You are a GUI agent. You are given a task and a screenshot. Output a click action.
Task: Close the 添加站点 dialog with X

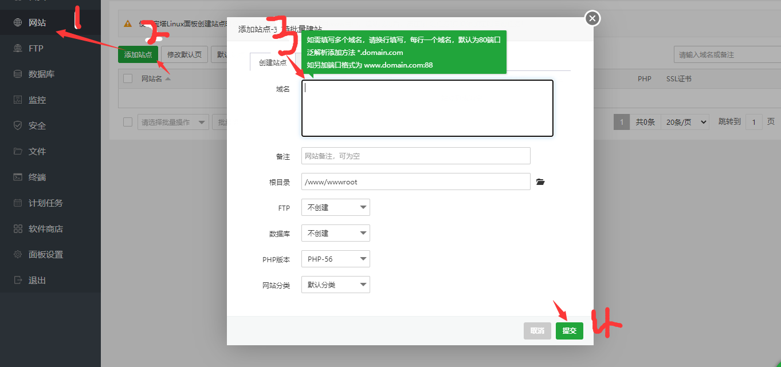(x=592, y=18)
